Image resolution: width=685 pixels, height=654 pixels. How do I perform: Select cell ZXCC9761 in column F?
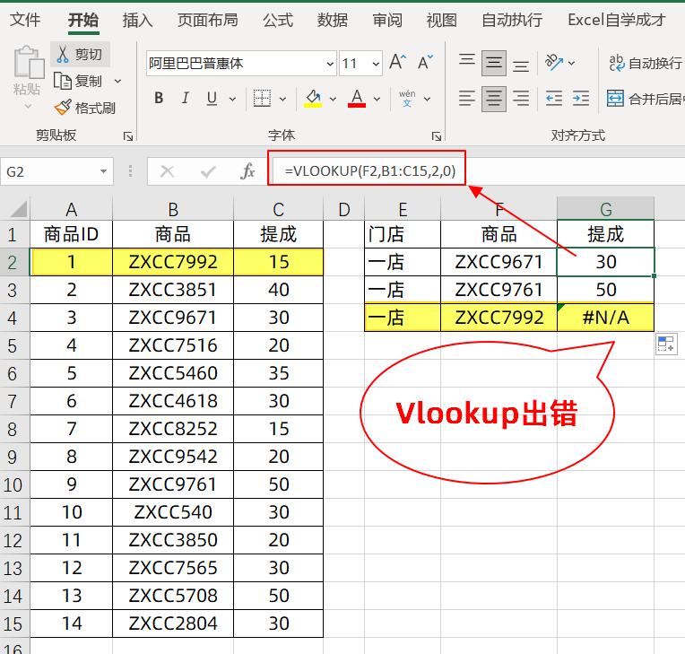click(x=499, y=290)
